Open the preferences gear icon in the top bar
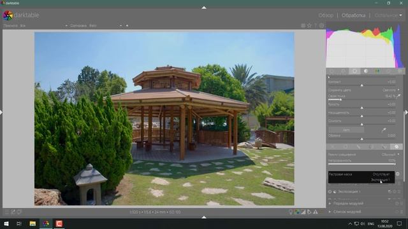This screenshot has width=408, height=229. [x=321, y=25]
